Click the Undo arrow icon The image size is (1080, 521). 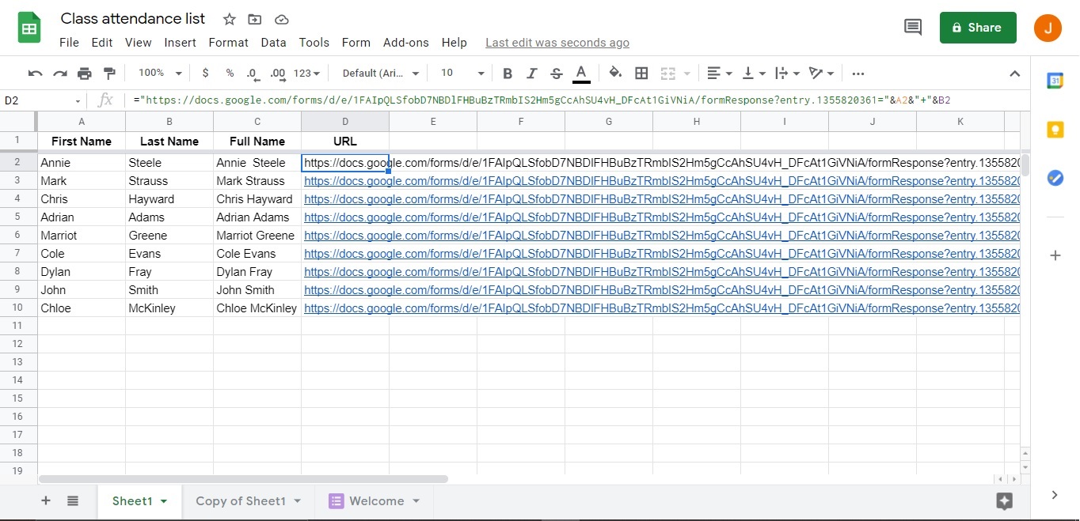pos(35,74)
